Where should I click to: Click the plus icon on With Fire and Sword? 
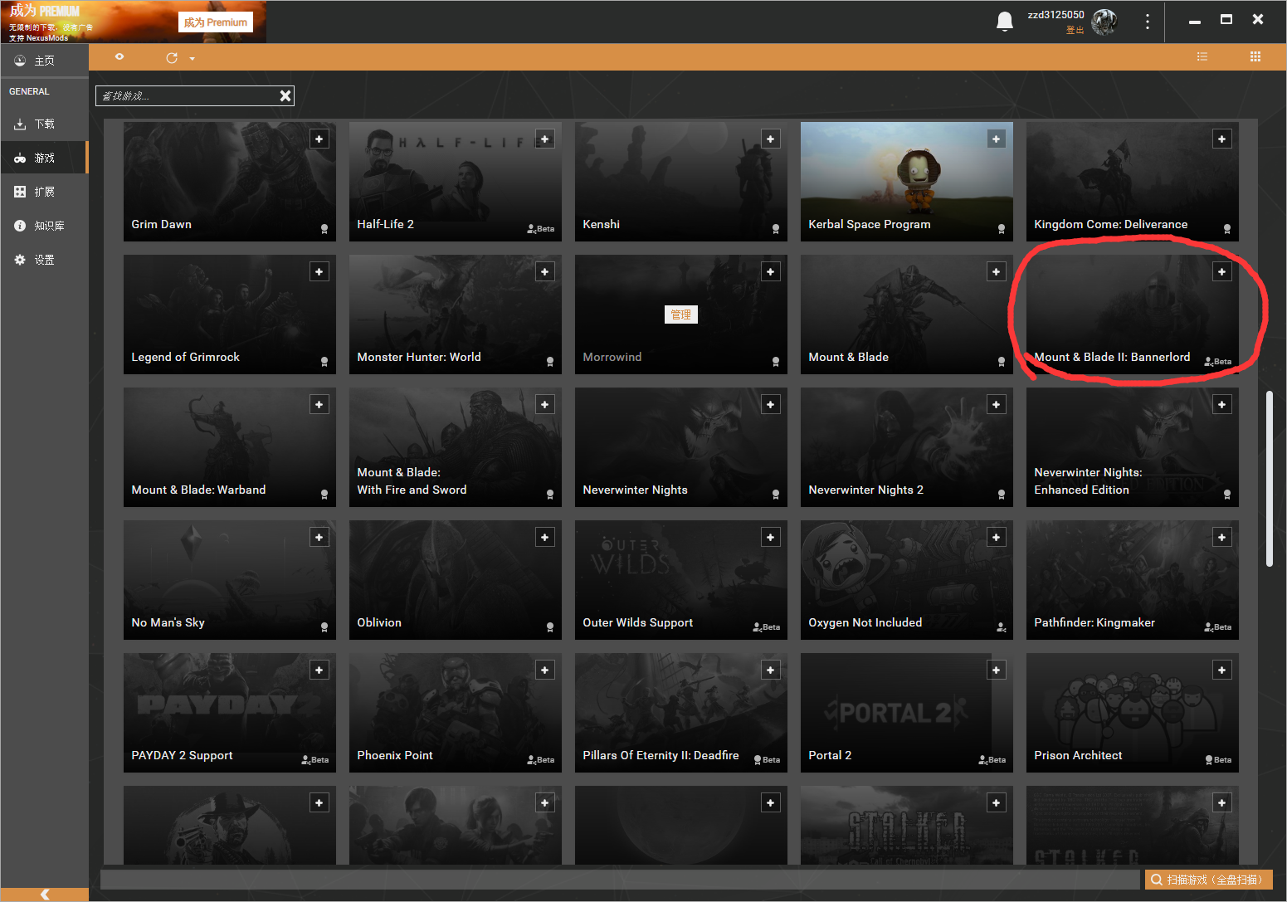pos(545,405)
